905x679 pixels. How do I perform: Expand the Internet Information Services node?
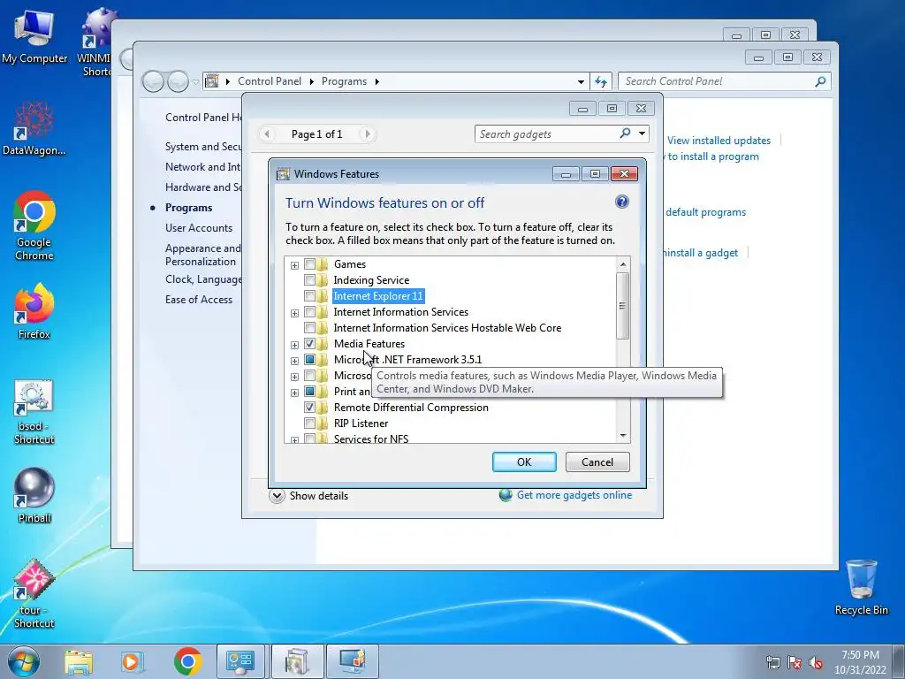(294, 313)
